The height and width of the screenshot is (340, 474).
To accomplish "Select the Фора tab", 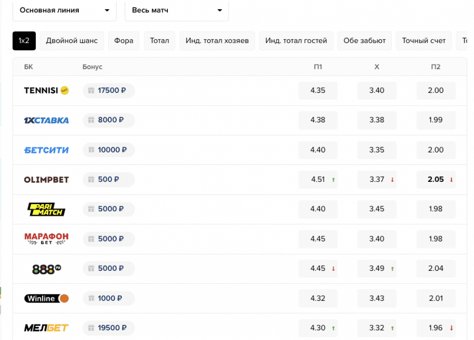I will point(124,41).
